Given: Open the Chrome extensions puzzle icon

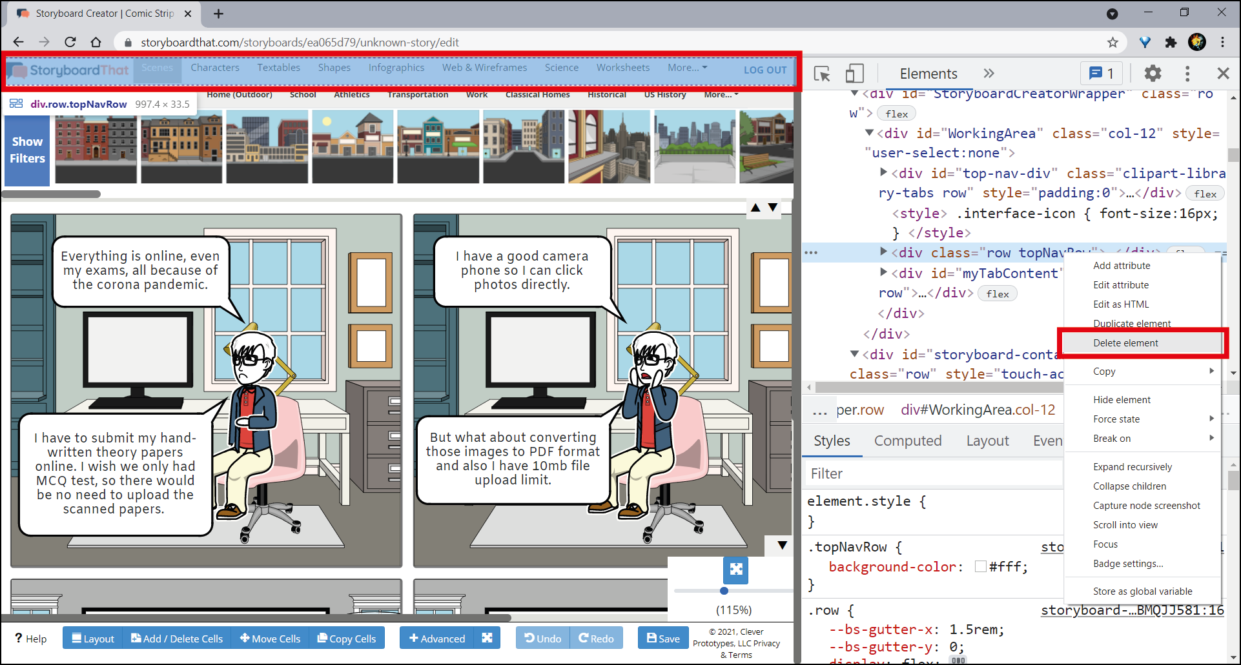Looking at the screenshot, I should (x=1171, y=43).
